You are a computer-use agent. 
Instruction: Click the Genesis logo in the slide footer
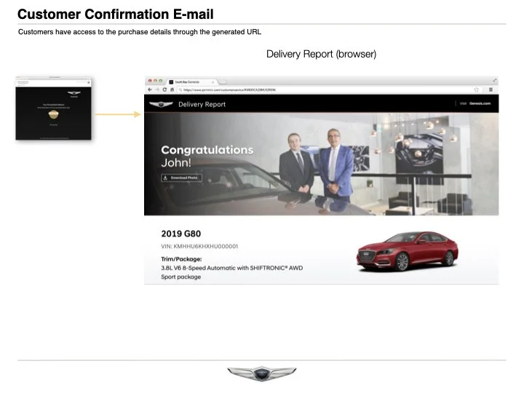(262, 373)
